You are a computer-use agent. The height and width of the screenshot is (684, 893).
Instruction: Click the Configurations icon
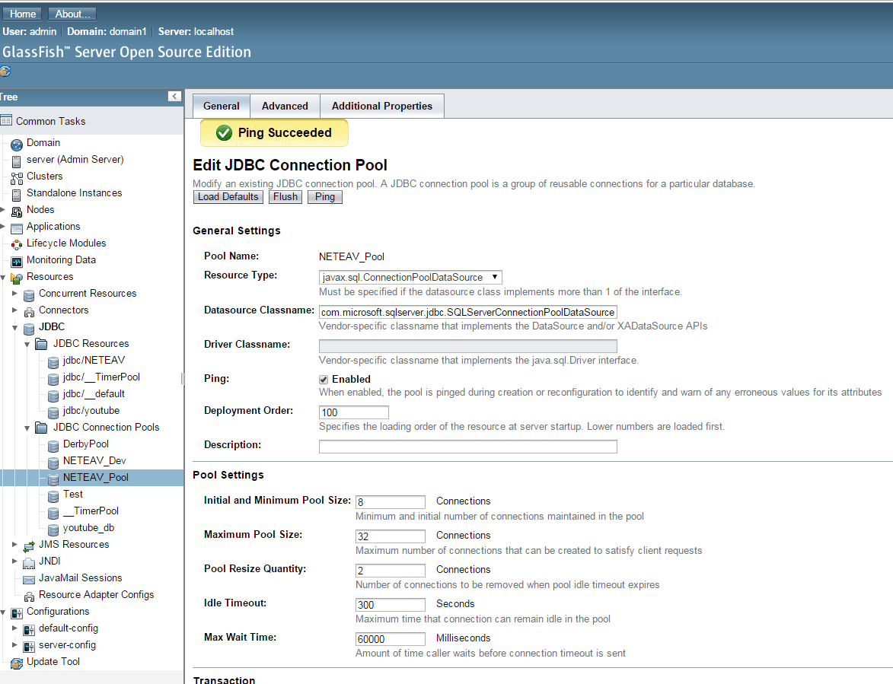point(17,613)
